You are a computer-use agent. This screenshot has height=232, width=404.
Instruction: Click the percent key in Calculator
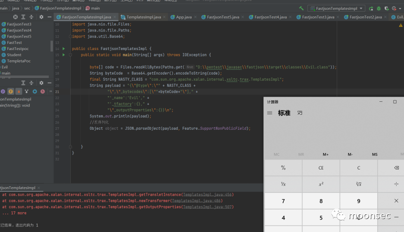[x=283, y=168]
